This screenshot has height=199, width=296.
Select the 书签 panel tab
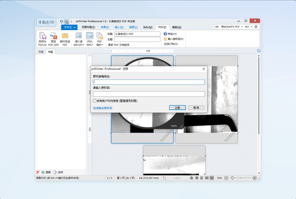[50, 52]
